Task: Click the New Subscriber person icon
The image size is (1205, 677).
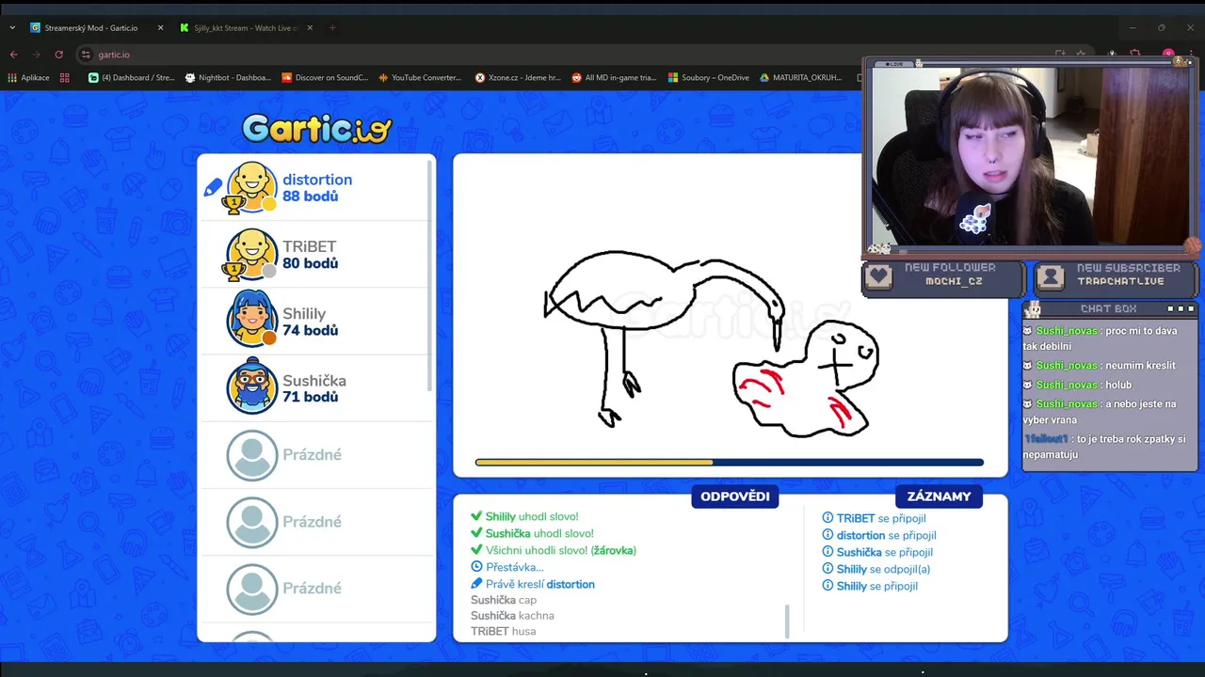Action: point(1051,276)
